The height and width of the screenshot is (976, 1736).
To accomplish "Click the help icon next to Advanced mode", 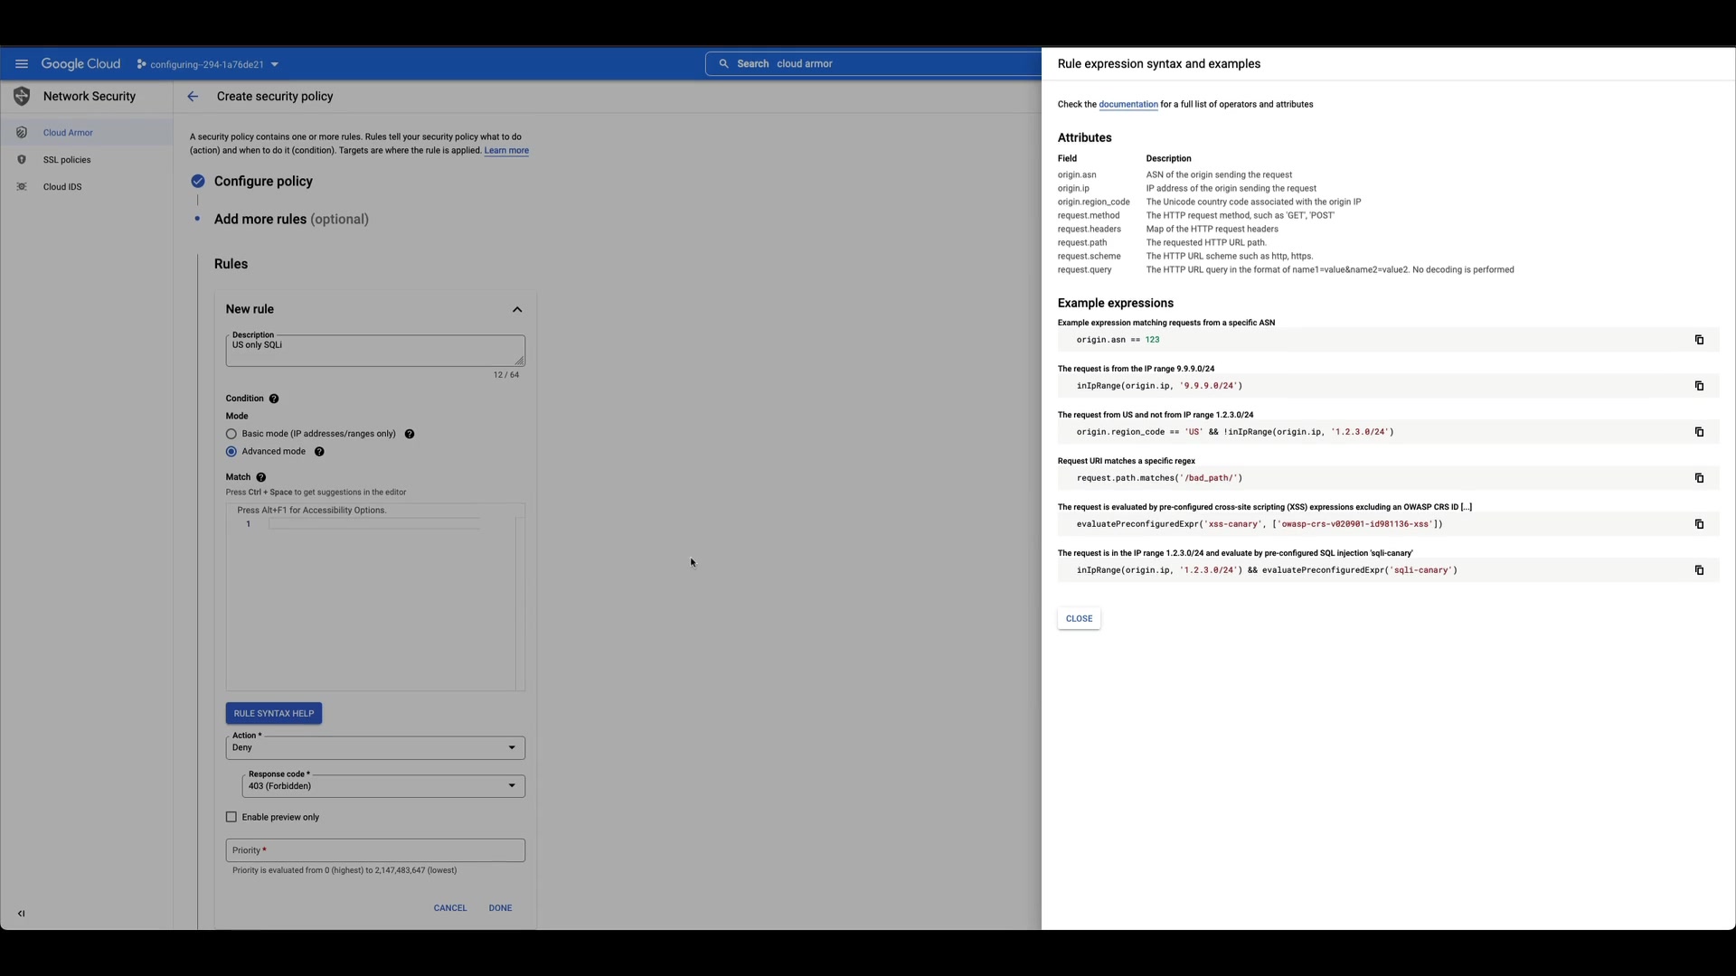I will pos(319,452).
